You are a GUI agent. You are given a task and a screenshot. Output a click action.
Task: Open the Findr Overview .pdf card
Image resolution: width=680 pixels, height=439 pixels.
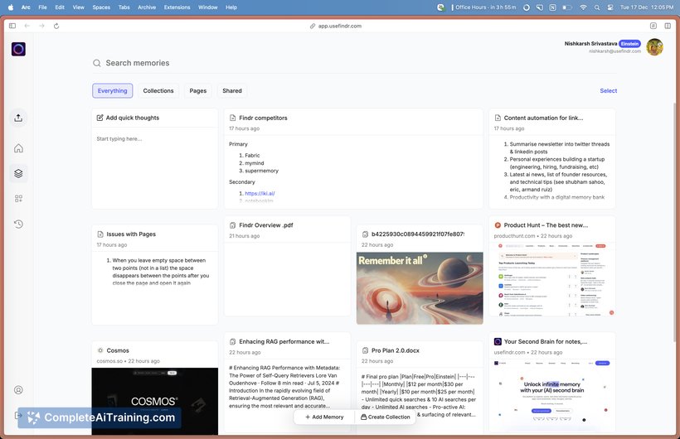(x=287, y=266)
